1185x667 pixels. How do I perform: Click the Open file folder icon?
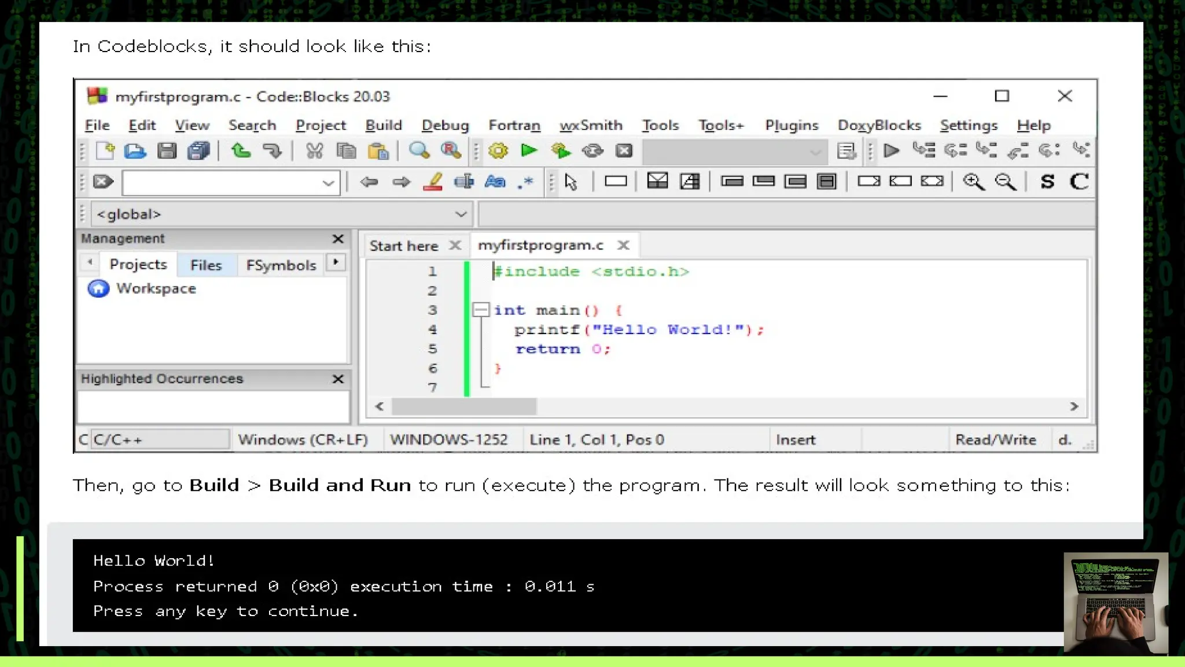tap(135, 151)
